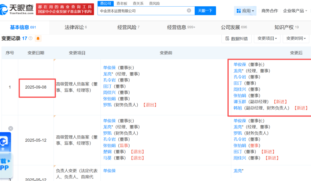Image resolution: width=311 pixels, height=181 pixels.
Task: Click the company name search field
Action: (x=141, y=11)
